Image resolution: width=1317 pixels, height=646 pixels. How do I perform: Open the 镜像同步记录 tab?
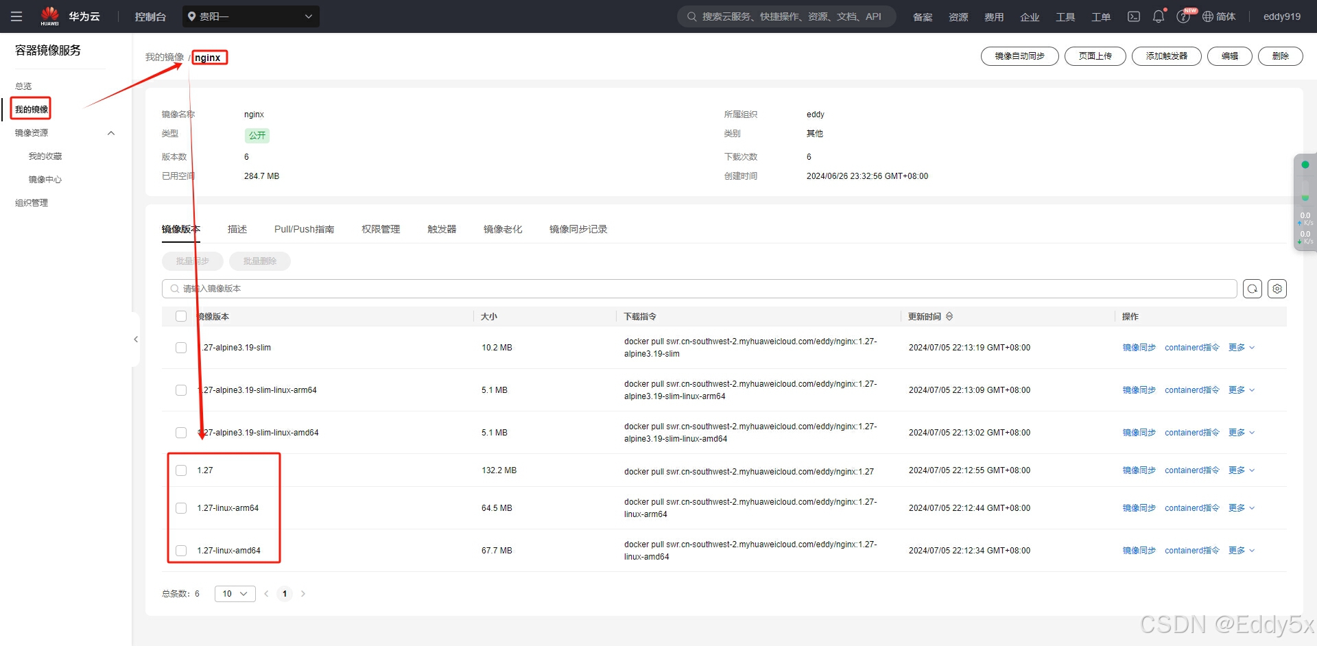pos(578,229)
